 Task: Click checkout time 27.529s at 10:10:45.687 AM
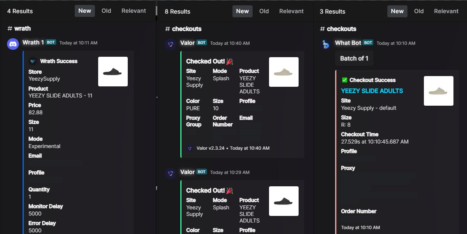375,141
